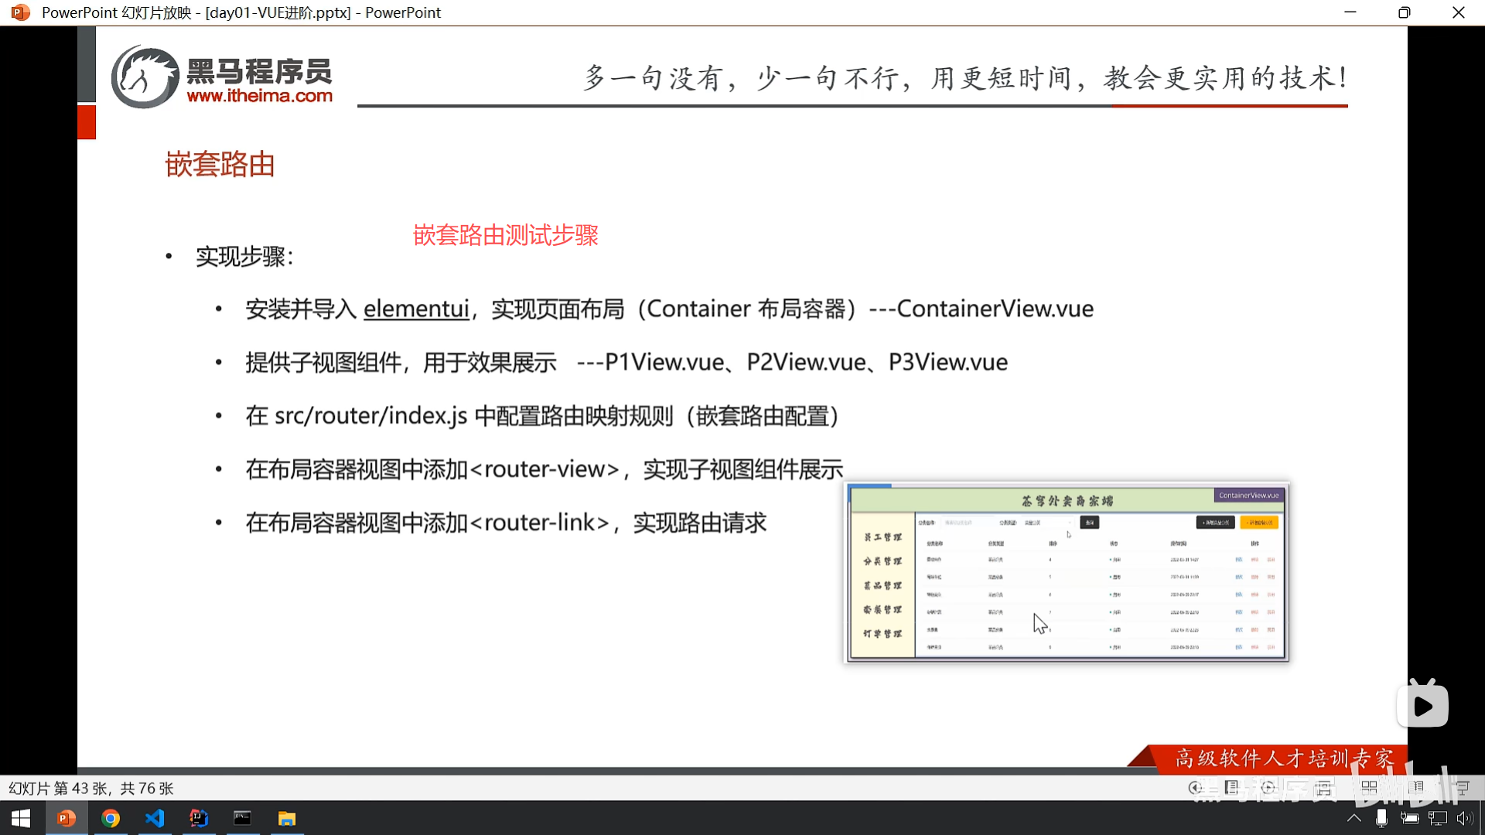Click the red 嵌套路由测试步骤 text box
1485x835 pixels.
point(506,235)
